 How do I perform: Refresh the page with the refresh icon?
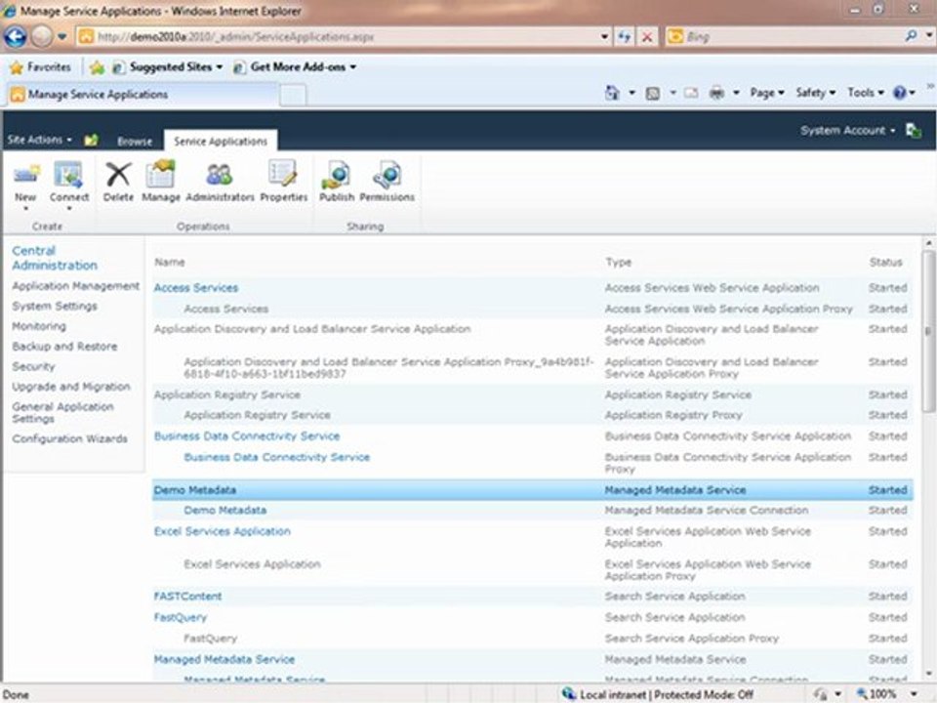point(625,37)
